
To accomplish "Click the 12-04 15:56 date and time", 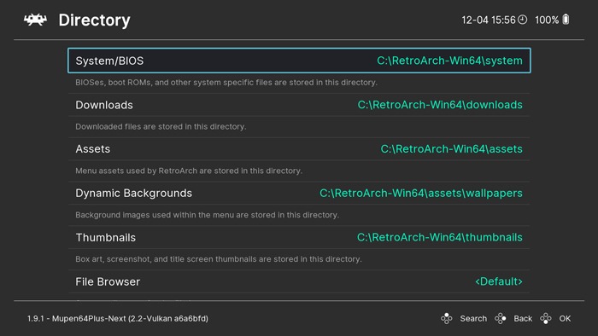I will [x=489, y=20].
